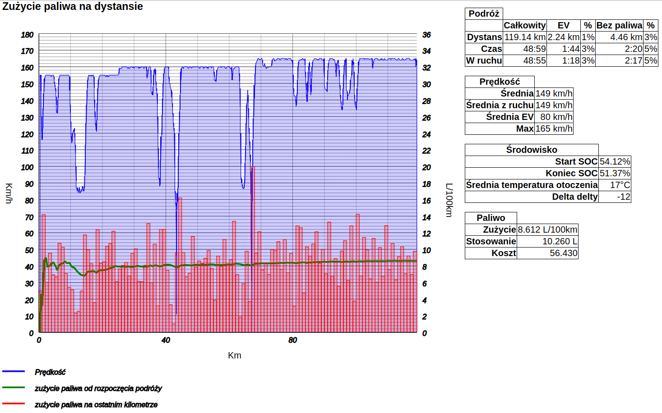Select the Prędkość legend label
This screenshot has width=662, height=413.
(x=50, y=372)
